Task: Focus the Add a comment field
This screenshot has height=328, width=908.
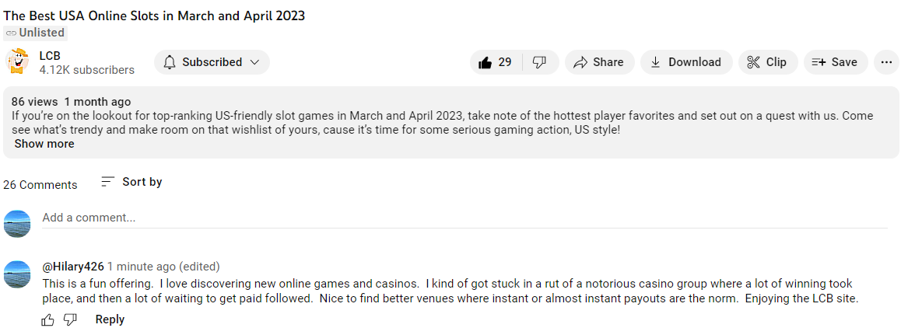Action: click(465, 218)
